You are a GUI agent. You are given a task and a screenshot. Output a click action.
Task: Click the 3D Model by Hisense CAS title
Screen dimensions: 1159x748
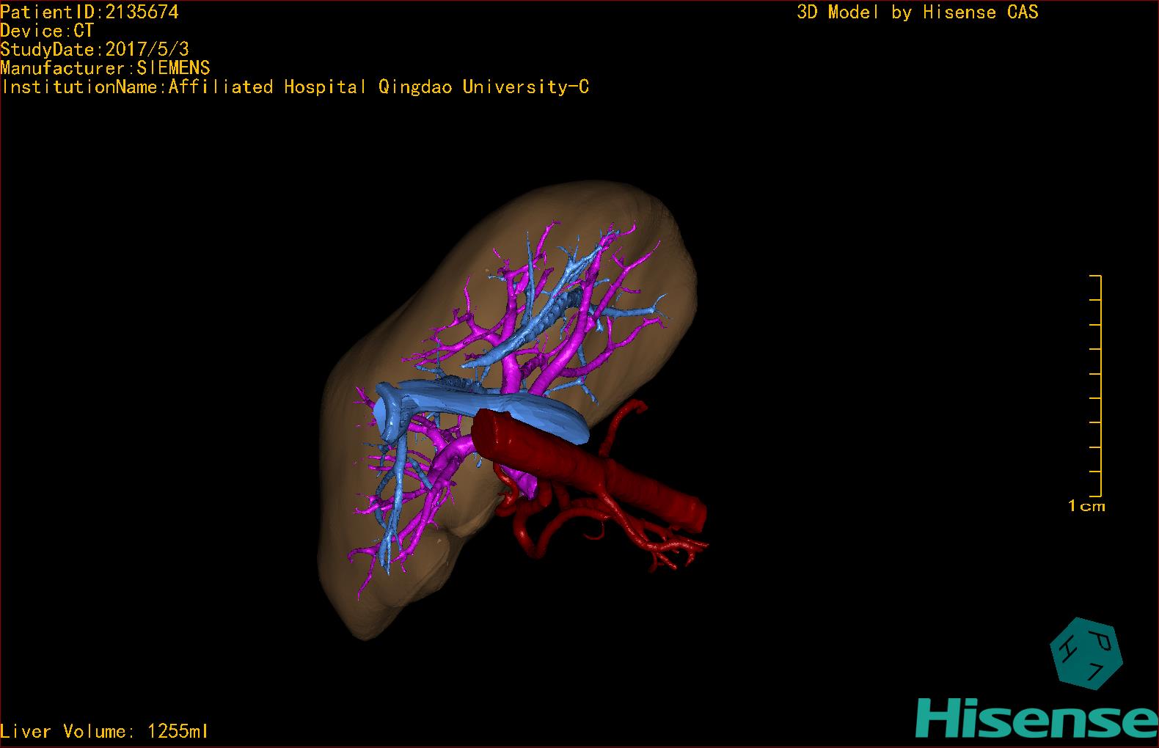pyautogui.click(x=917, y=12)
